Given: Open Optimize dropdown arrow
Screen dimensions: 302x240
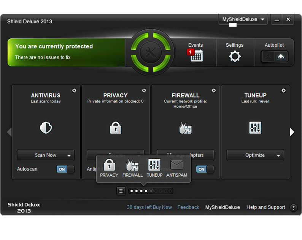Looking at the screenshot, I should tap(278, 155).
